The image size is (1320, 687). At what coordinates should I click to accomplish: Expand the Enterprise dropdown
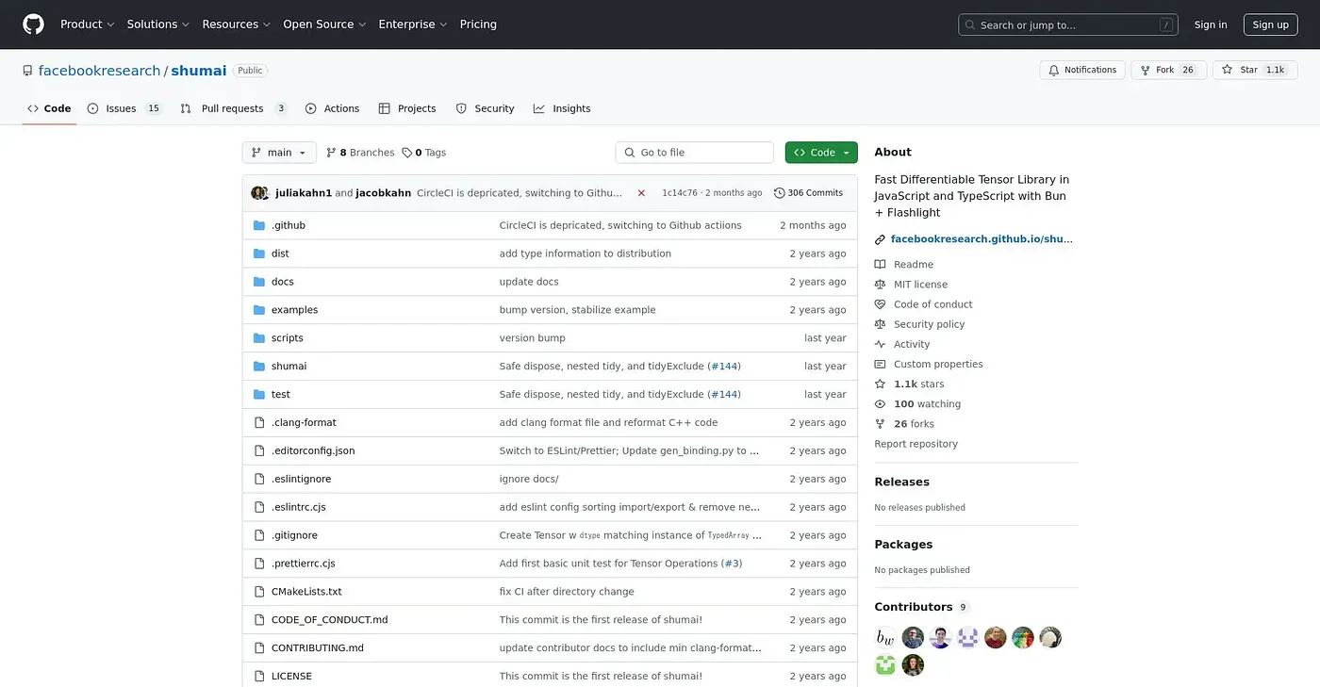(x=413, y=25)
